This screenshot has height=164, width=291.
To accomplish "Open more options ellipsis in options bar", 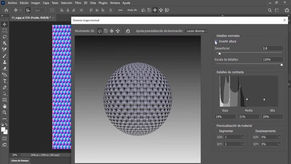I will (120, 10).
